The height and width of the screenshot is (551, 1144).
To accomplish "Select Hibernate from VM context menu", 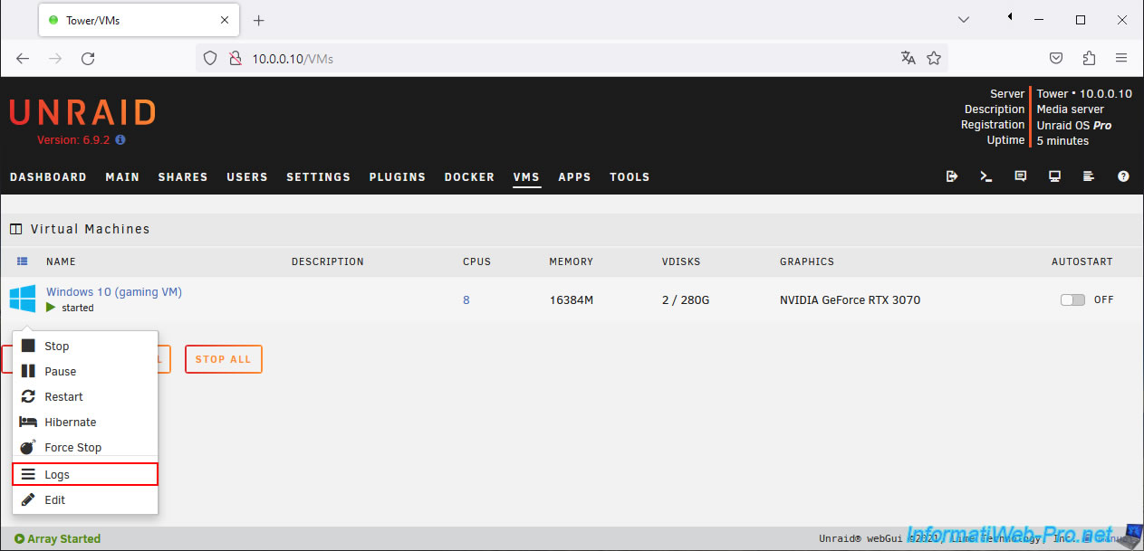I will point(85,422).
